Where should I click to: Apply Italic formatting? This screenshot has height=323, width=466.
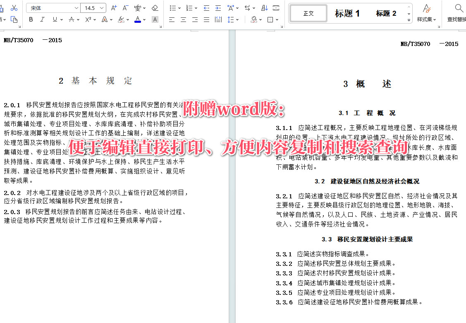(x=42, y=19)
